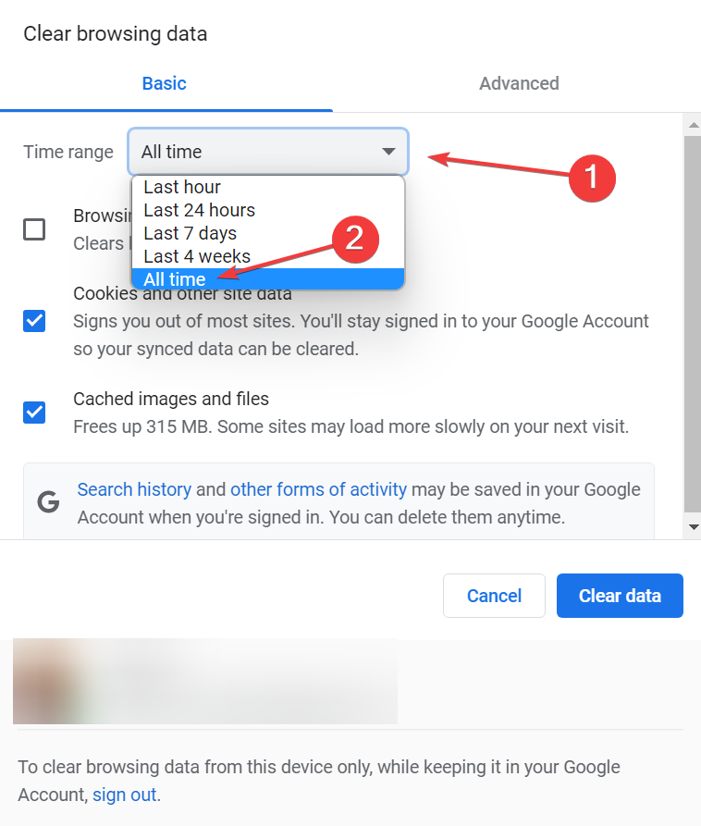Open other forms of activity link
The height and width of the screenshot is (826, 701).
click(318, 489)
